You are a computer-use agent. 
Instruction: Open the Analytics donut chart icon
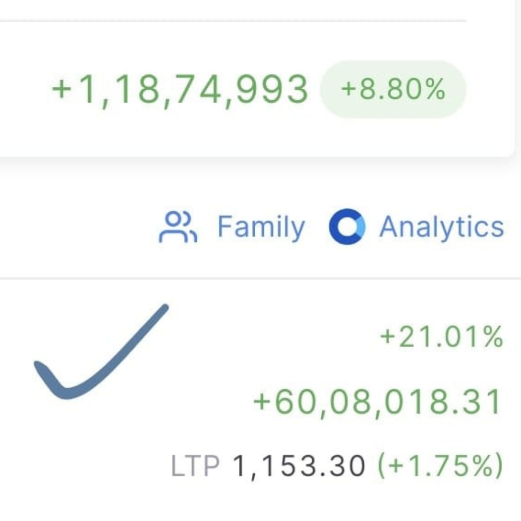coord(347,227)
